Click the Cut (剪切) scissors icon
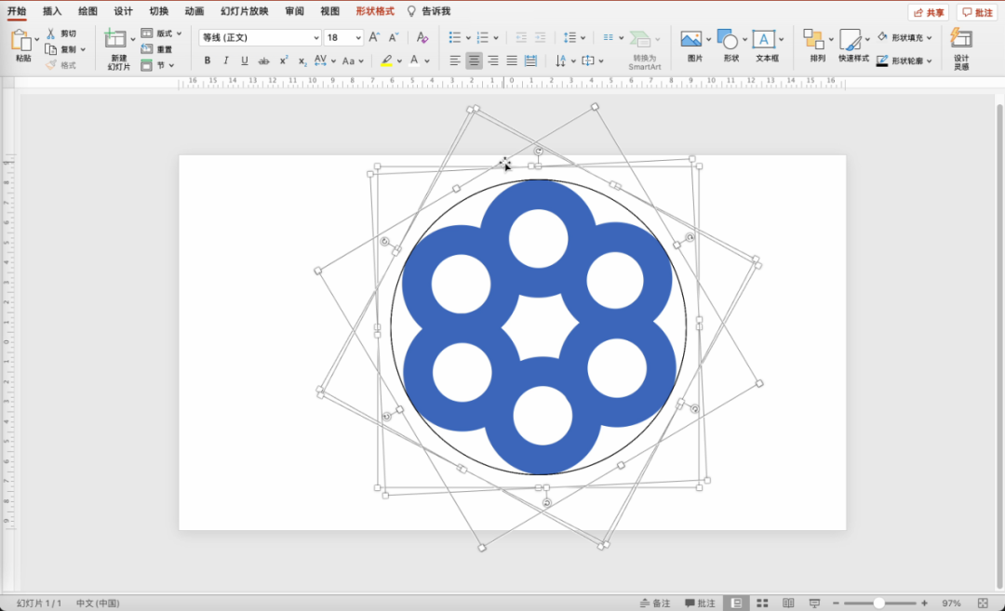The height and width of the screenshot is (611, 1005). [50, 33]
